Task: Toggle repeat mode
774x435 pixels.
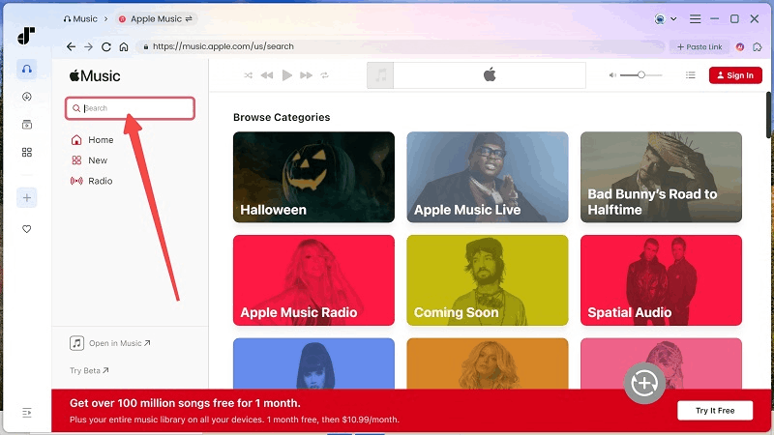Action: (x=325, y=75)
